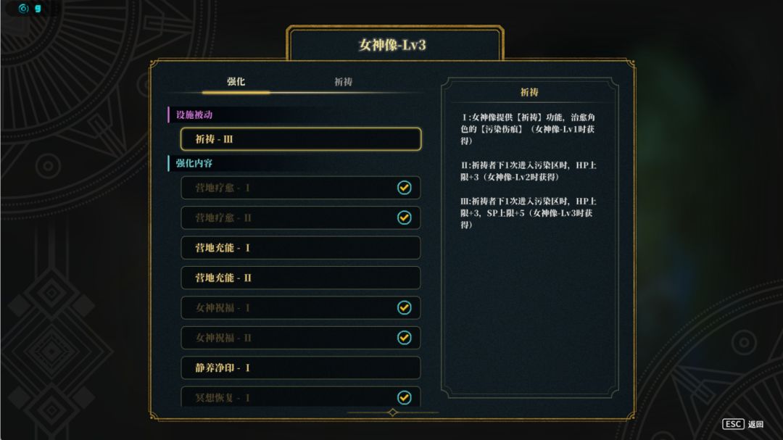Switch to the 强化 tab
The height and width of the screenshot is (440, 783).
(236, 82)
